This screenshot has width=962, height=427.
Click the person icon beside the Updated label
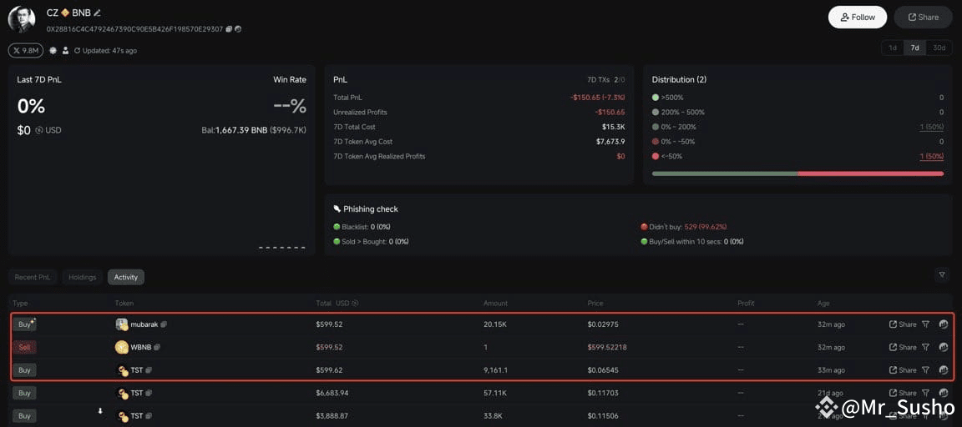pos(65,50)
